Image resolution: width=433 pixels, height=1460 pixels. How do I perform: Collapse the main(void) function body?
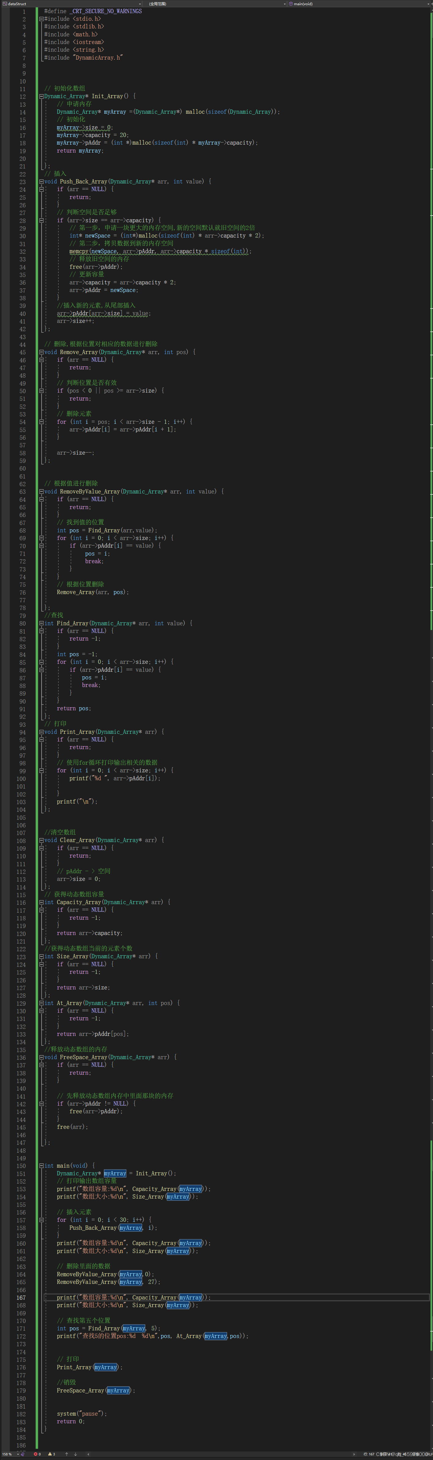click(41, 1166)
